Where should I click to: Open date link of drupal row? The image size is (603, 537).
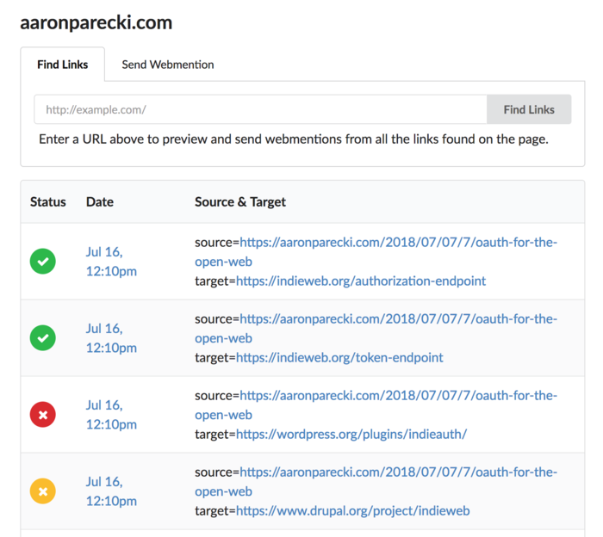click(111, 491)
